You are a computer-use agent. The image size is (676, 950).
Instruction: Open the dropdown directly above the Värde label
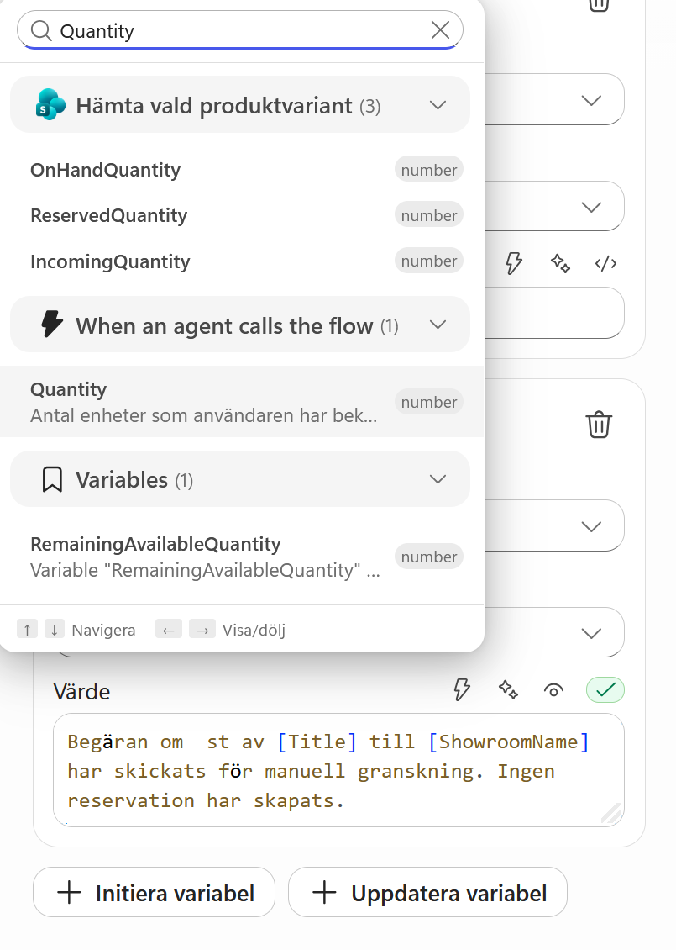553,632
